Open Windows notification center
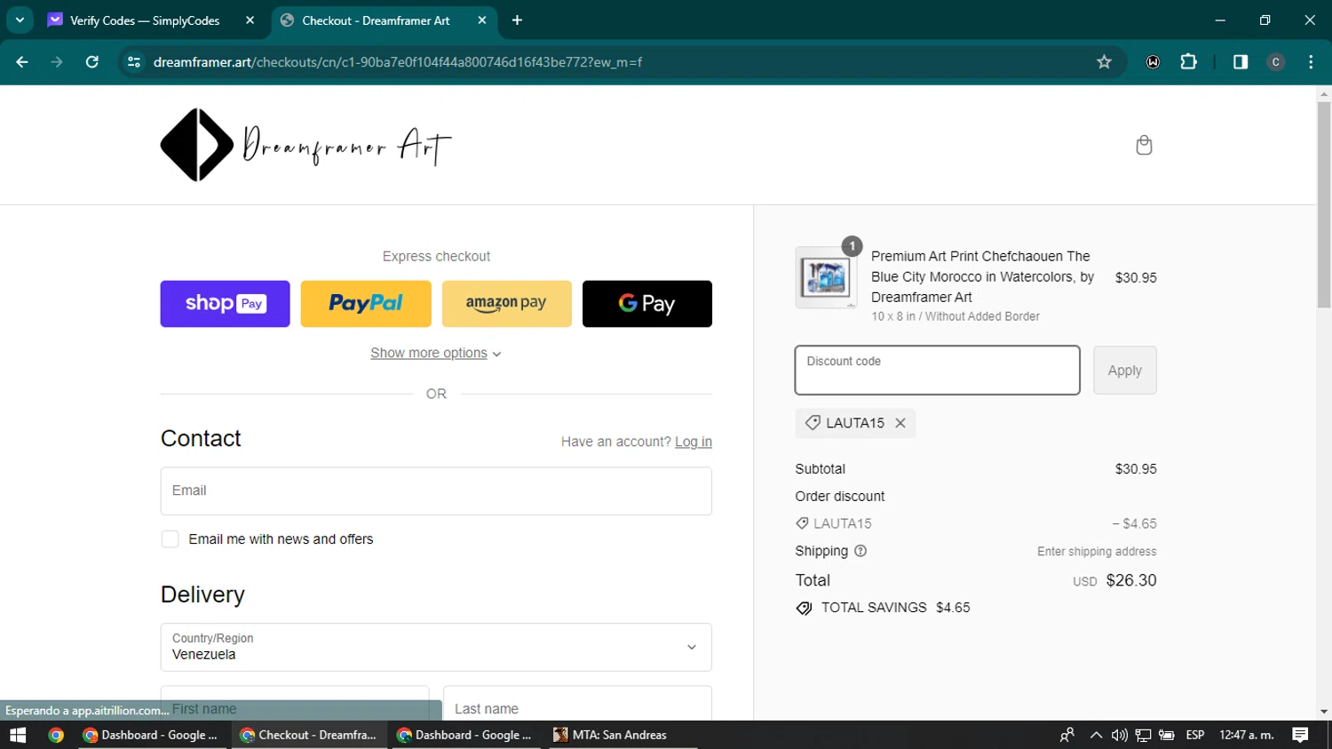 point(1300,735)
